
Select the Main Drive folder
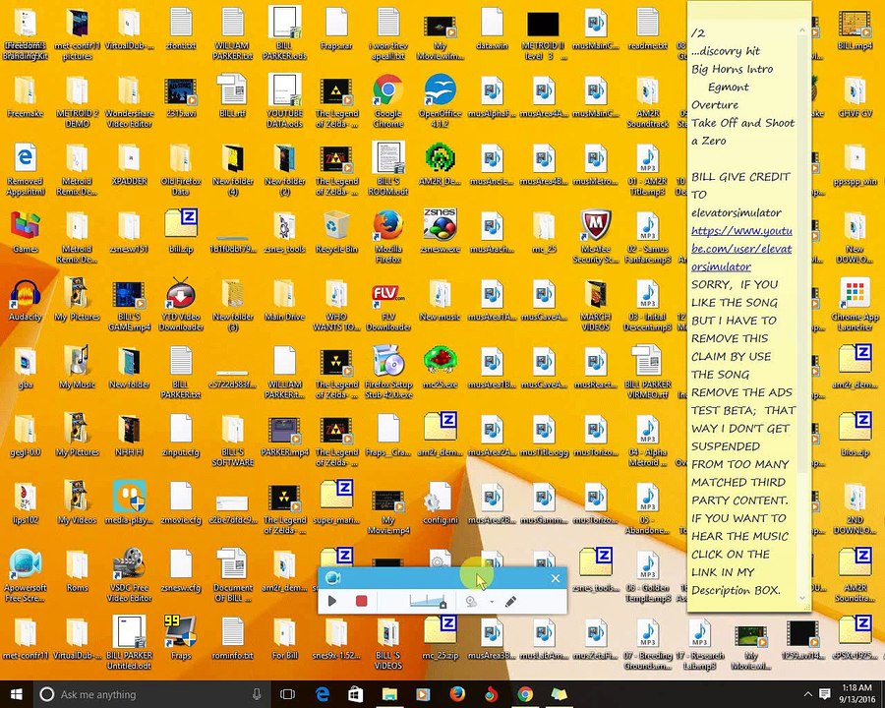[x=284, y=300]
